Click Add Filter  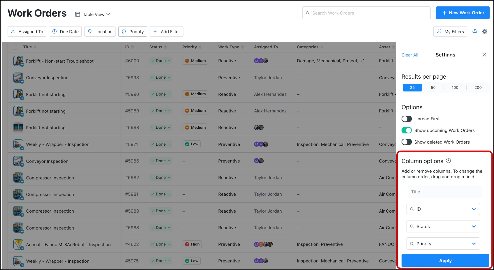click(x=167, y=31)
